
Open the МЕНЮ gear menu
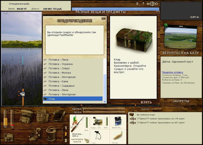(x=153, y=4)
